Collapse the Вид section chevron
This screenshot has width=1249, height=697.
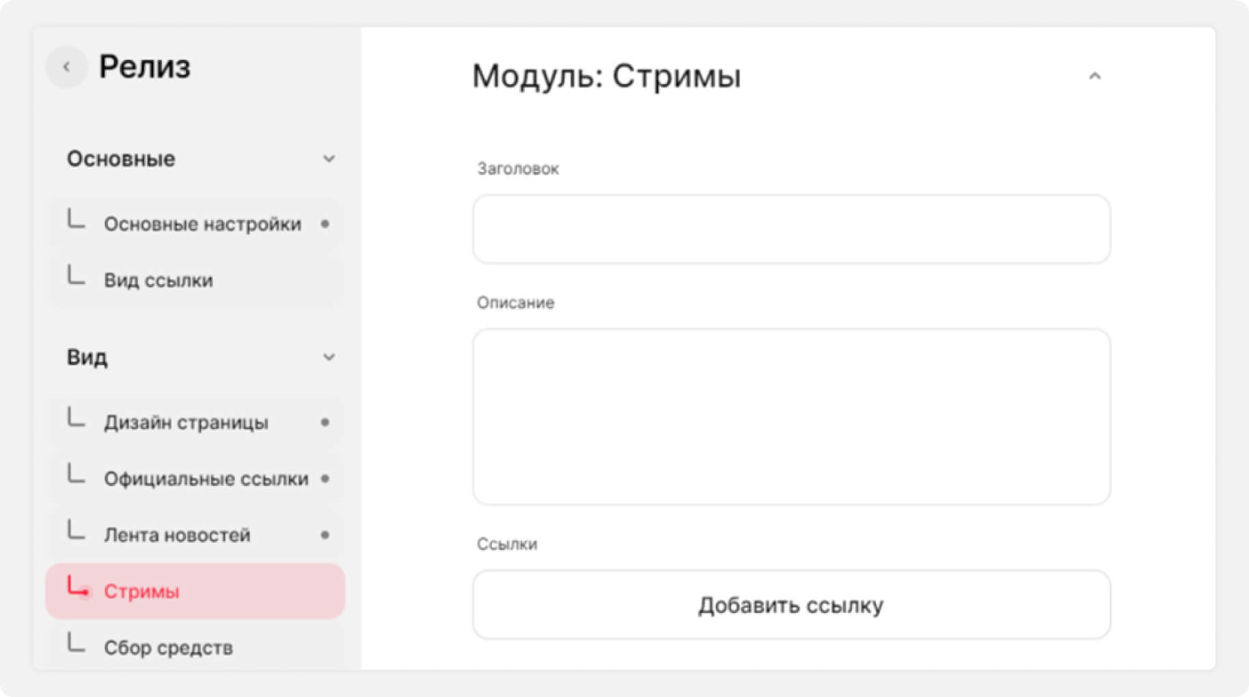point(329,357)
